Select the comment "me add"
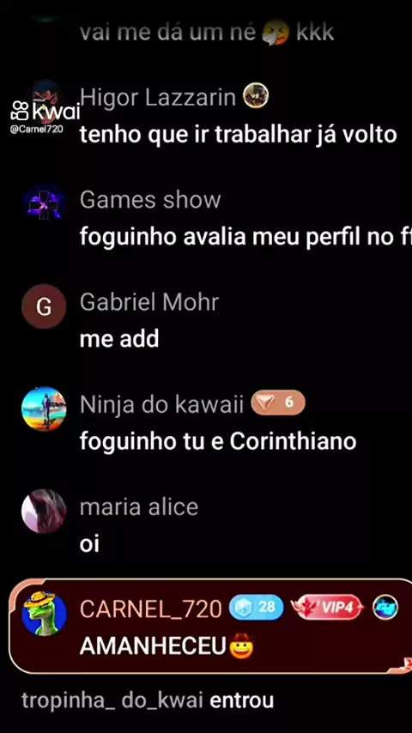The image size is (412, 733). [x=119, y=339]
